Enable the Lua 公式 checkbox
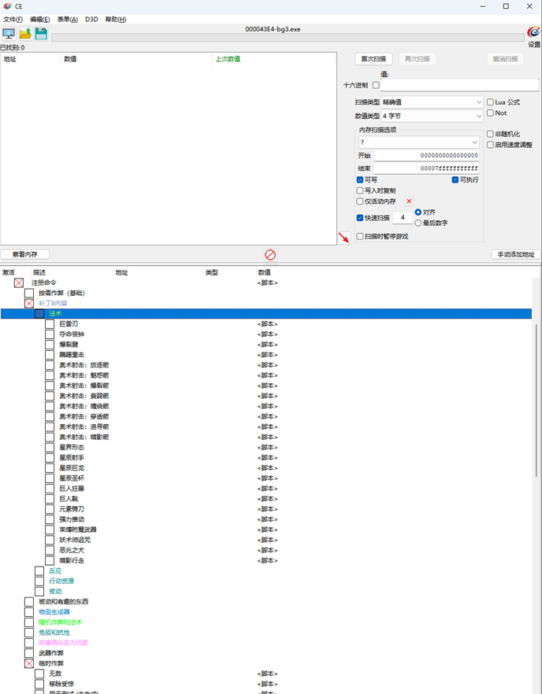 click(490, 102)
